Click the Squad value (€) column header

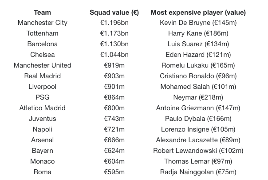[114, 12]
